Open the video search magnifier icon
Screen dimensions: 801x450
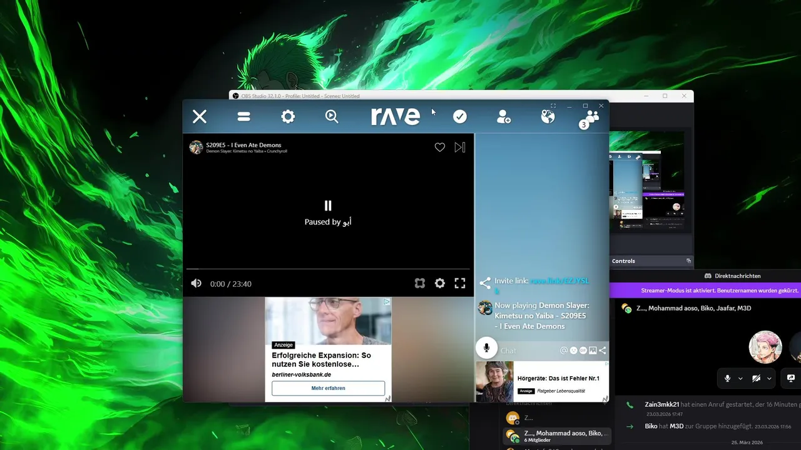(332, 116)
